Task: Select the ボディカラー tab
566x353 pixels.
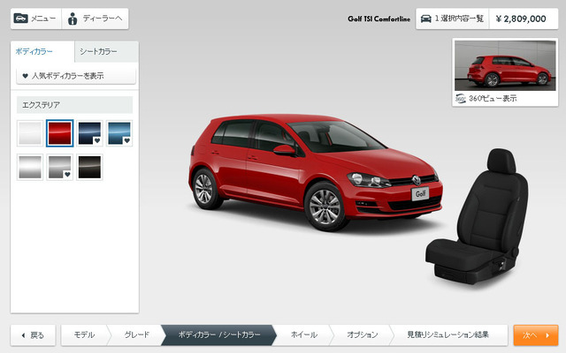Action: pos(42,51)
